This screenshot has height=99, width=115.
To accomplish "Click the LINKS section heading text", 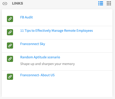I will pyautogui.click(x=17, y=3).
